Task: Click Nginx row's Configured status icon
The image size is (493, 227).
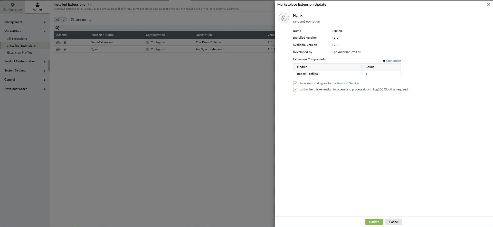Action: click(x=147, y=49)
